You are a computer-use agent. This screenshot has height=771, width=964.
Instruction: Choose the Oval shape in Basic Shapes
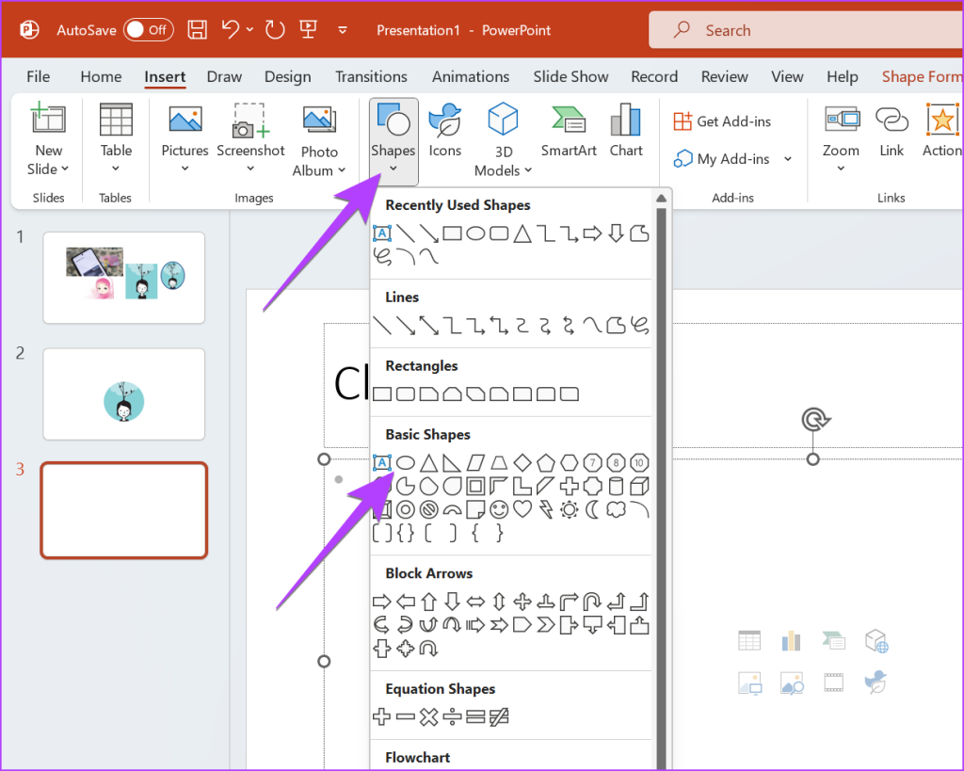(x=405, y=462)
